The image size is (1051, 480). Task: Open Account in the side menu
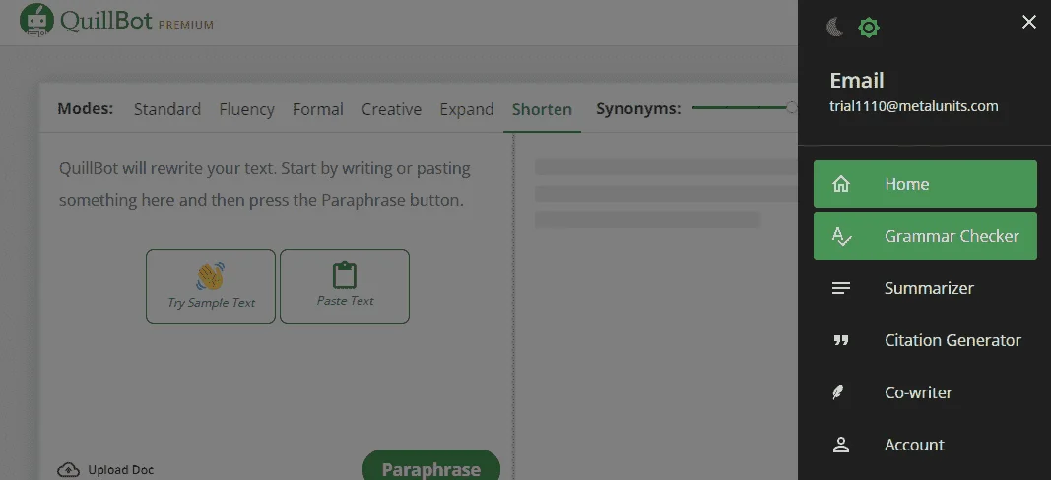click(x=925, y=446)
